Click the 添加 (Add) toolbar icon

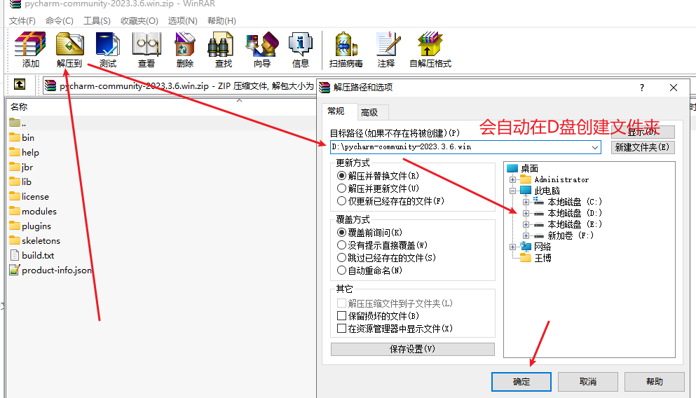click(x=30, y=44)
